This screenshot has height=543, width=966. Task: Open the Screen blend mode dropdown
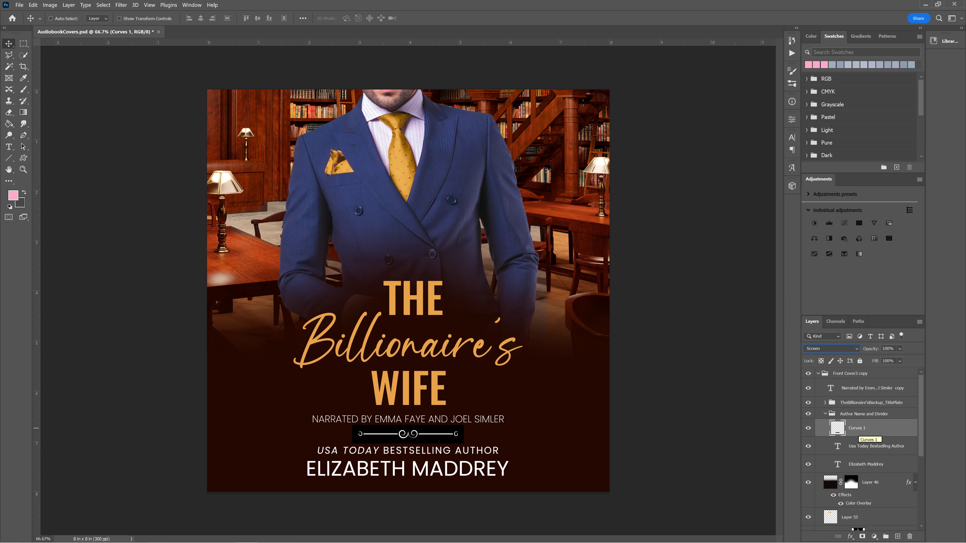pyautogui.click(x=831, y=348)
